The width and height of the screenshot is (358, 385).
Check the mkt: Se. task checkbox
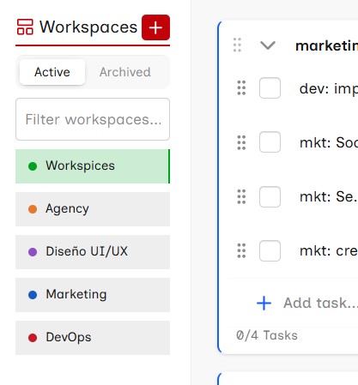click(270, 196)
